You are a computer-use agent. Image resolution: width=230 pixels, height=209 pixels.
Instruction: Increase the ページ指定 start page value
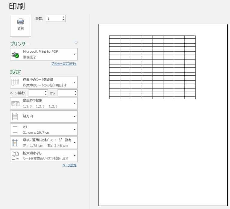46,91
